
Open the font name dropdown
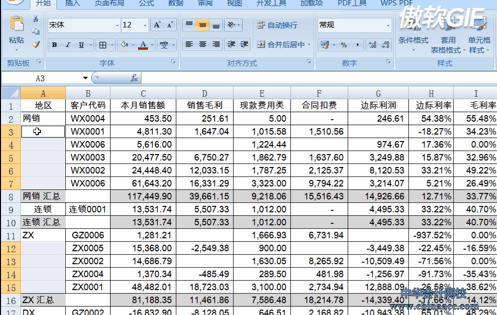click(117, 25)
